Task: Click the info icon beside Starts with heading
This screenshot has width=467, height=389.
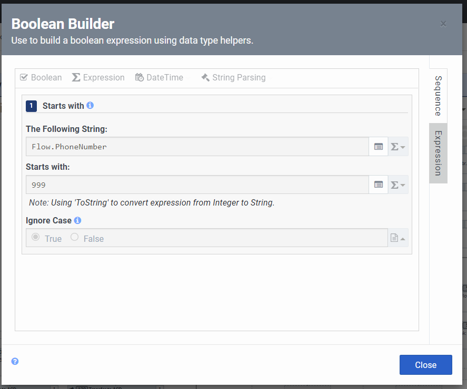Action: pos(90,106)
